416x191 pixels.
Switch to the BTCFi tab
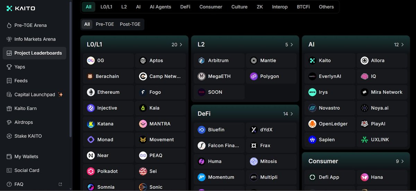pyautogui.click(x=303, y=7)
